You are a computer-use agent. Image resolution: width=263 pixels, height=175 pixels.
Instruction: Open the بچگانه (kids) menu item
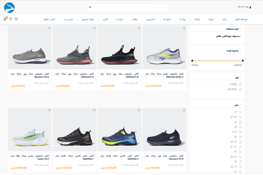(x=197, y=19)
